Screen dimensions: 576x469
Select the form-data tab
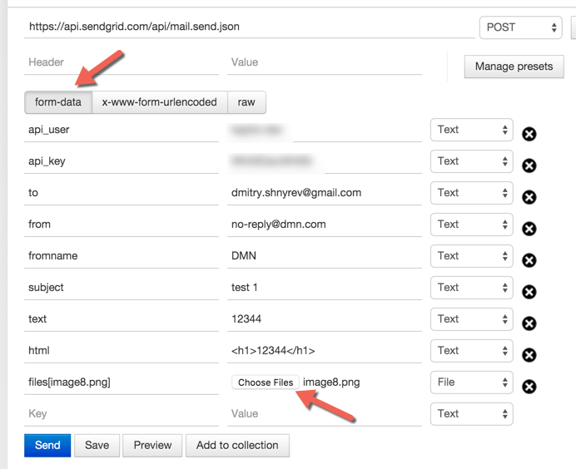(x=58, y=102)
